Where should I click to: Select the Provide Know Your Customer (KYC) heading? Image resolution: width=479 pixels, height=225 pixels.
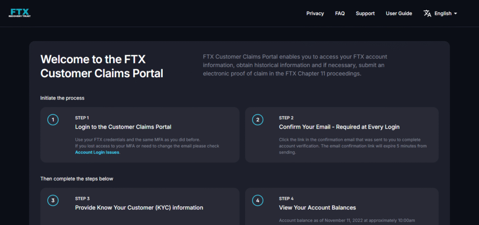(139, 208)
